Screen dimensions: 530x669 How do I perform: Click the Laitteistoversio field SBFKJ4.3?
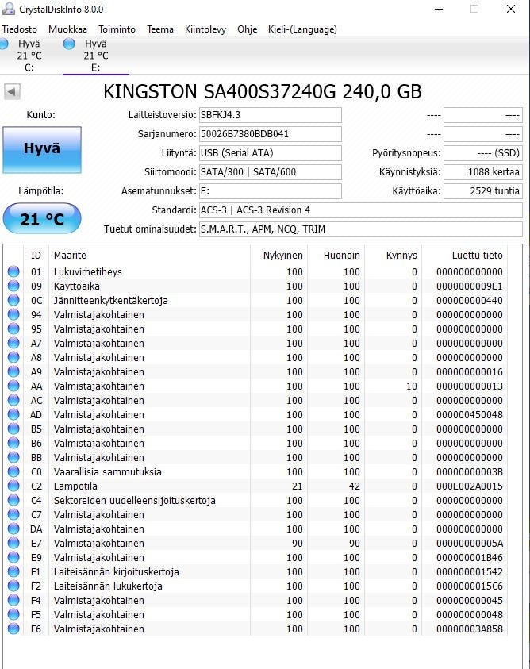pyautogui.click(x=270, y=115)
